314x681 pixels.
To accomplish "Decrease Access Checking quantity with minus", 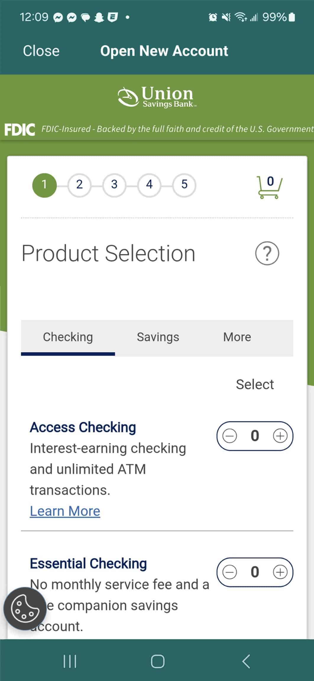I will click(x=230, y=436).
